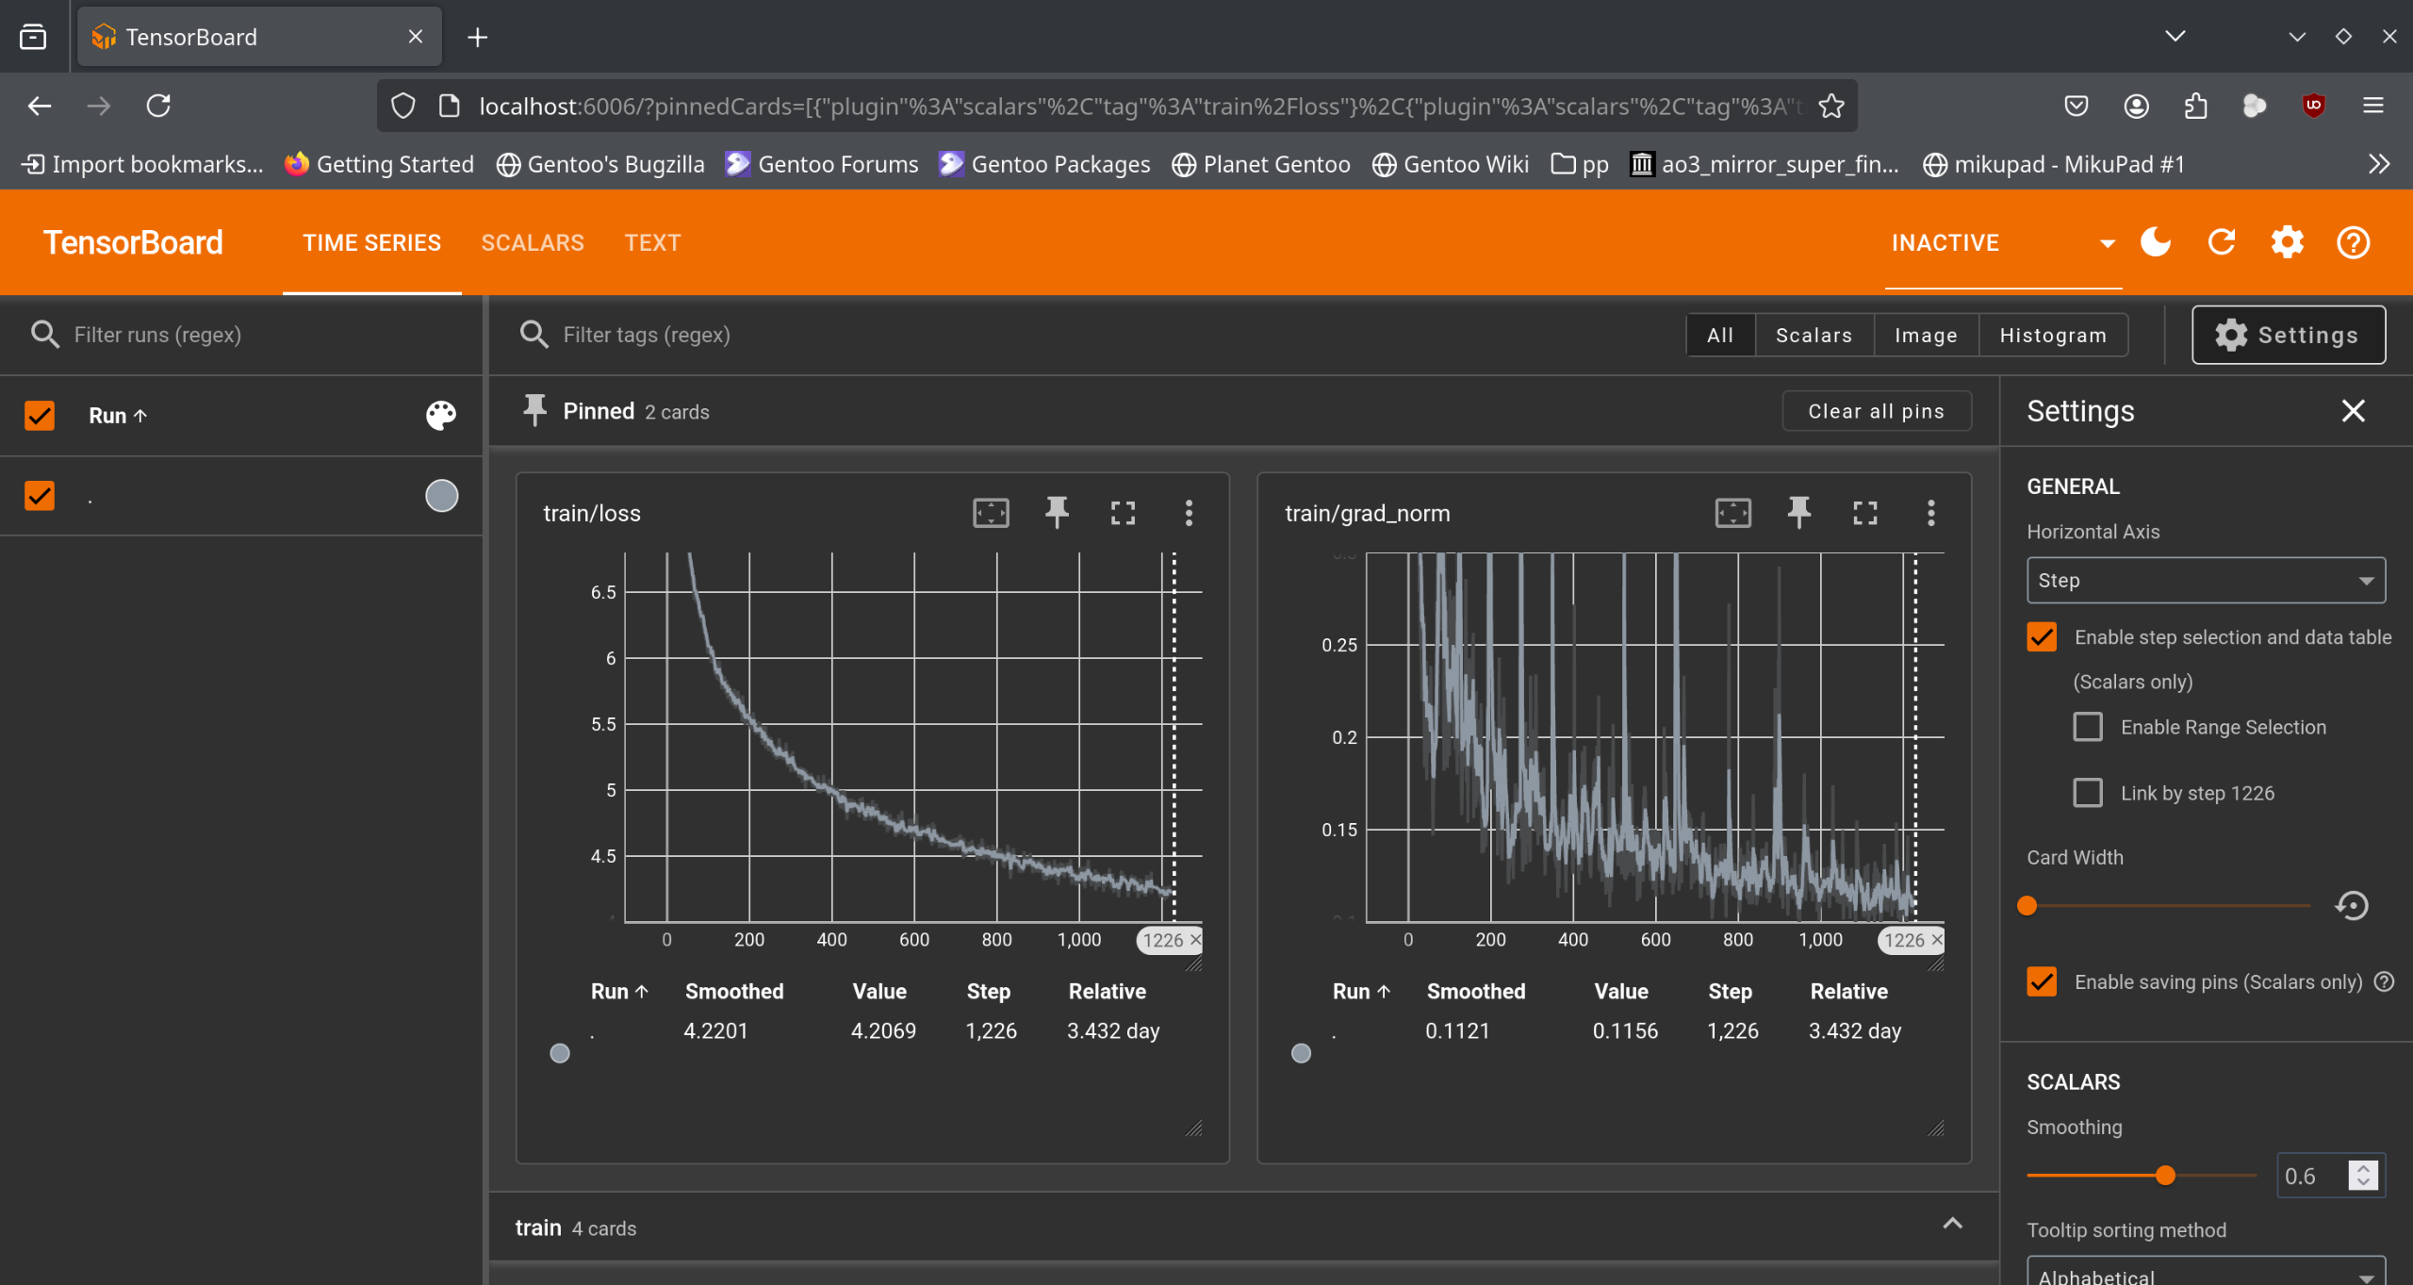Screen dimensions: 2413x1285
Task: Open Firefox application hamburger menu
Action: pyautogui.click(x=2373, y=106)
